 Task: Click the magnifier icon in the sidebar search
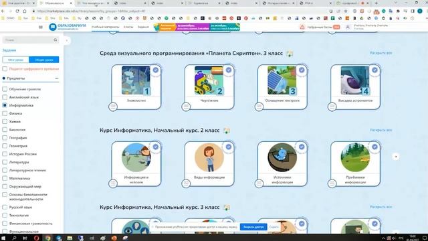(x=56, y=40)
